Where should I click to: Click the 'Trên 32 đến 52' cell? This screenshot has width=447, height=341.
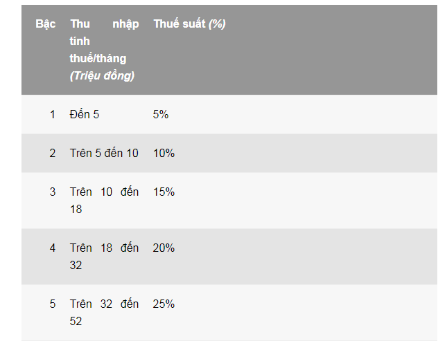[104, 313]
